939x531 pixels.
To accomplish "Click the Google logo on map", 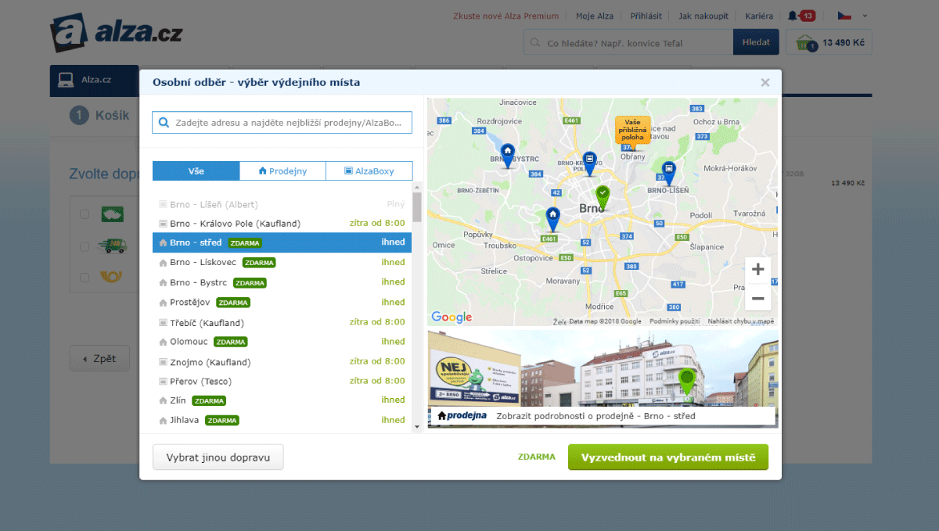I will [x=452, y=317].
